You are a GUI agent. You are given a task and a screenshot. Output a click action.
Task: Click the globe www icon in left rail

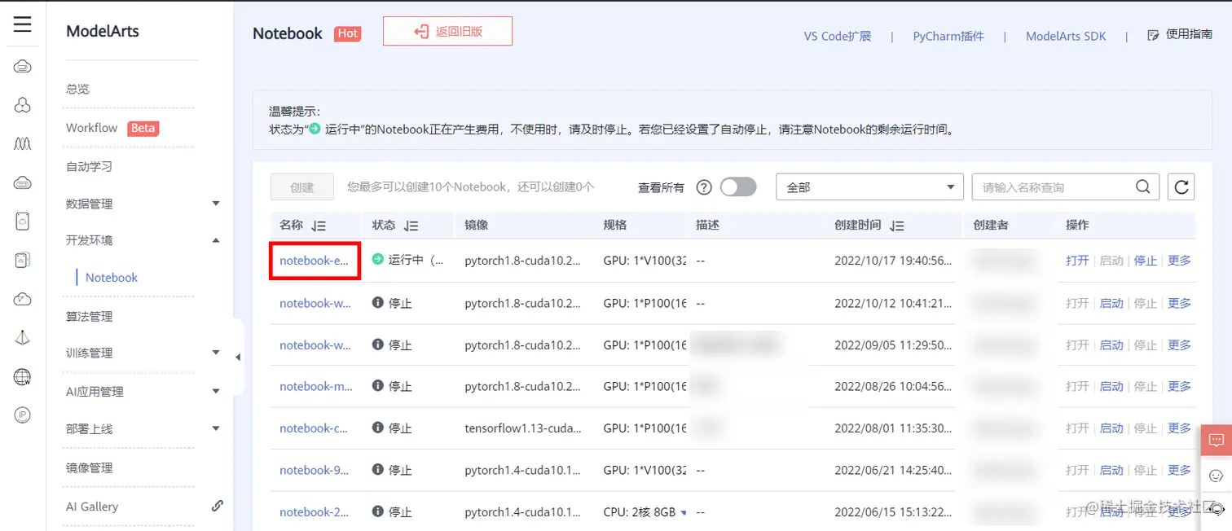[23, 376]
